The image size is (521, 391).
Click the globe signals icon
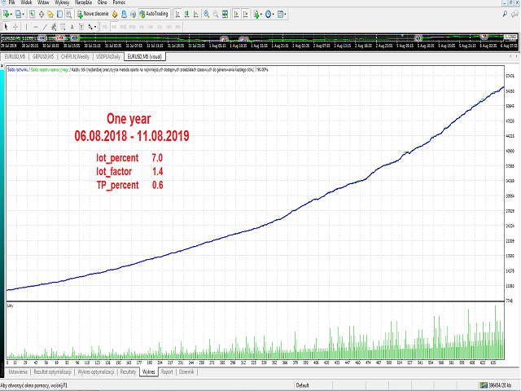[133, 14]
